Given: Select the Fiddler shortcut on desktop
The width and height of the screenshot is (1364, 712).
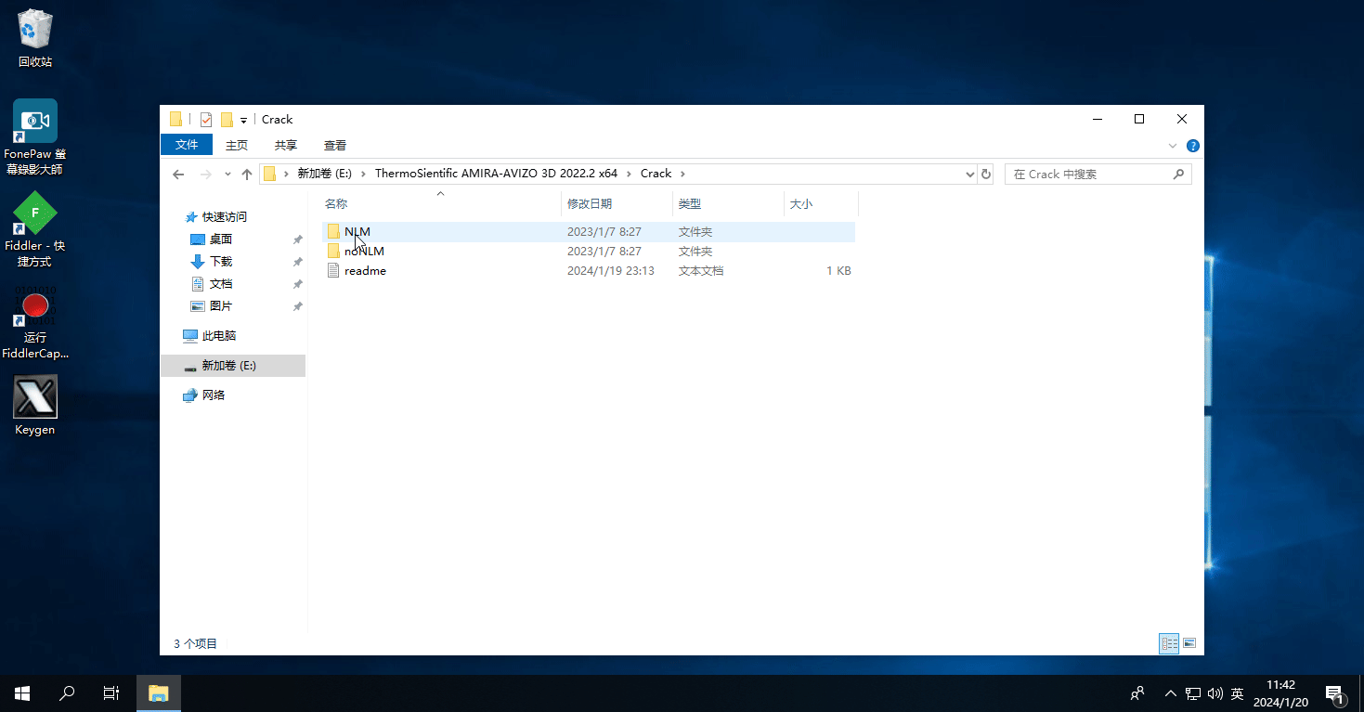Looking at the screenshot, I should click(x=35, y=228).
